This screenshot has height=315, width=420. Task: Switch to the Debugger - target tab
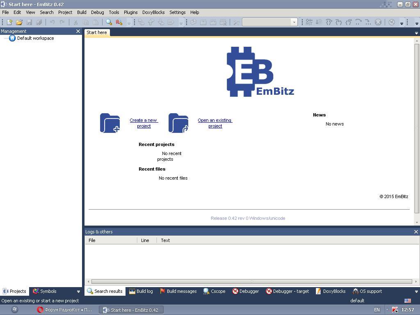[287, 291]
